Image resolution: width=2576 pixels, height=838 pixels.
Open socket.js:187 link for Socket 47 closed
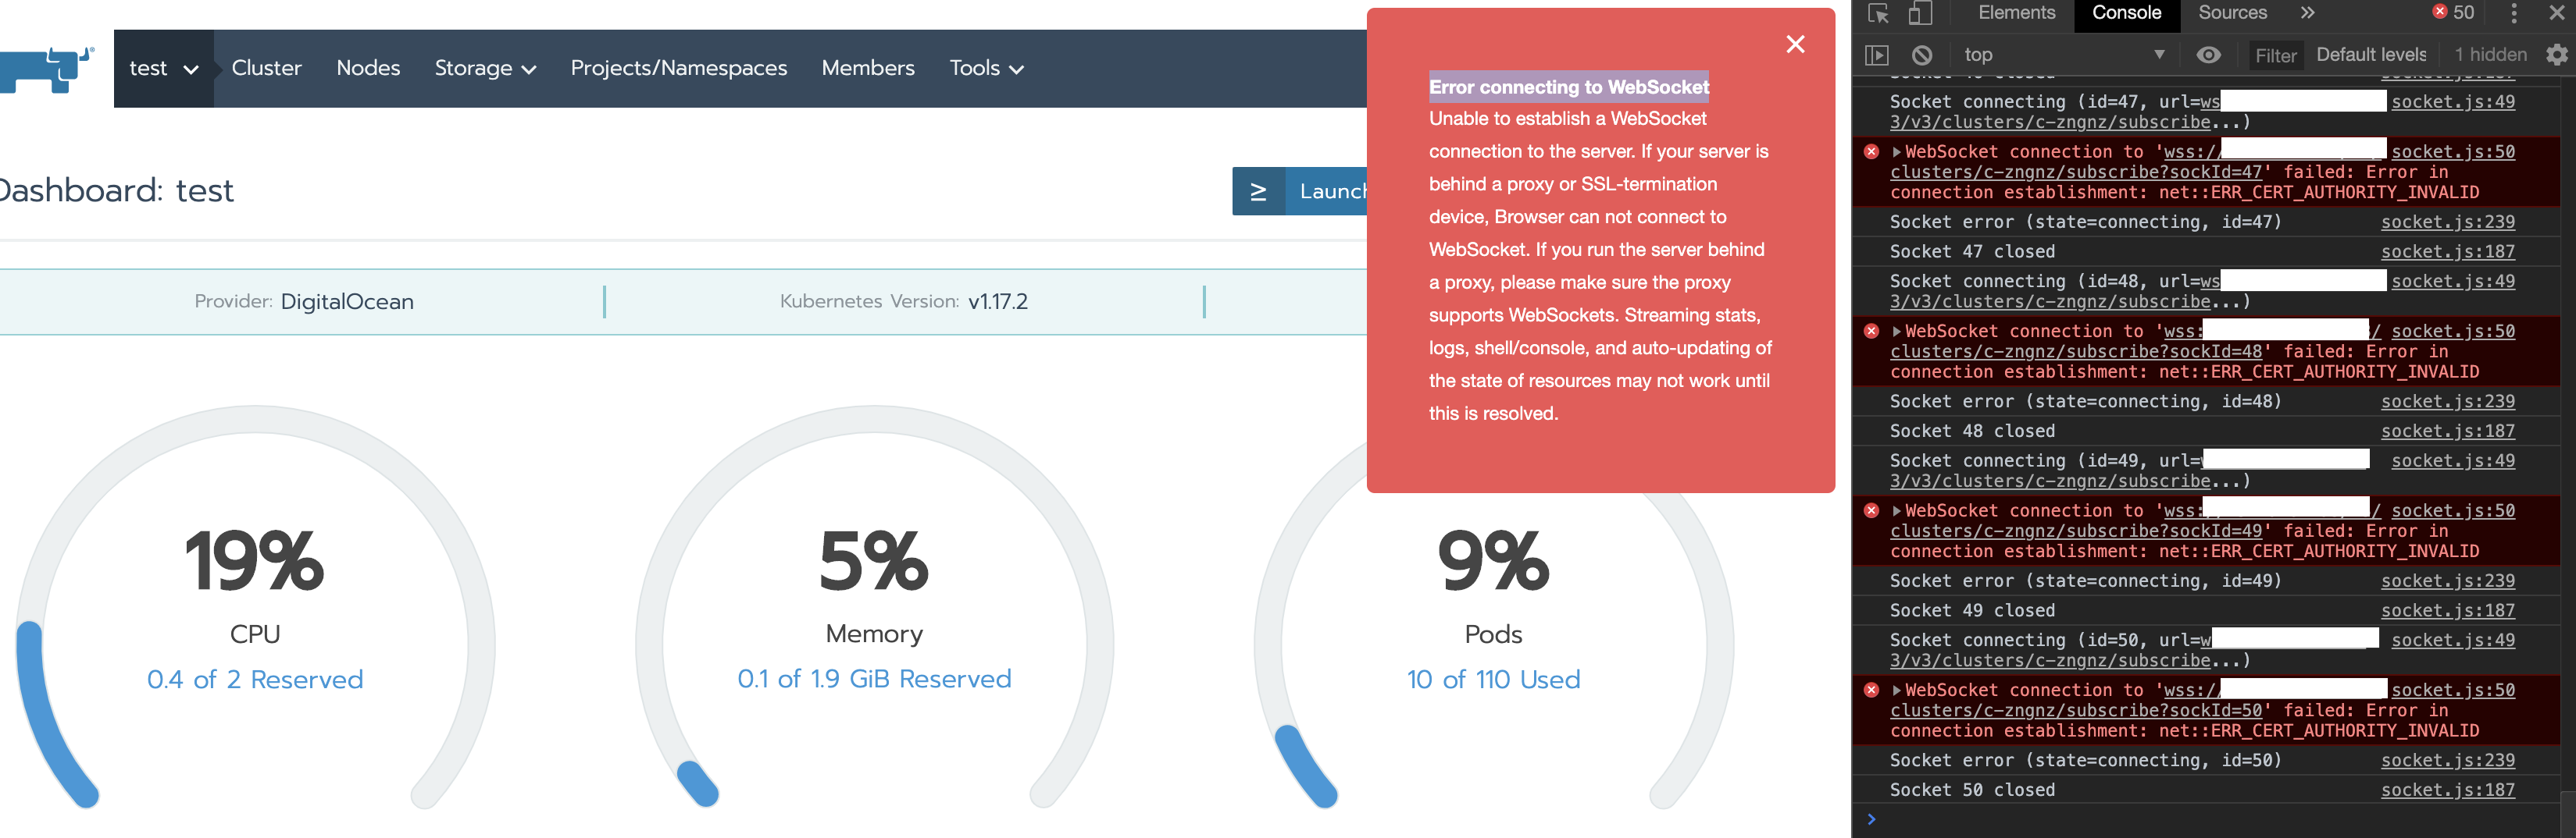click(x=2447, y=252)
